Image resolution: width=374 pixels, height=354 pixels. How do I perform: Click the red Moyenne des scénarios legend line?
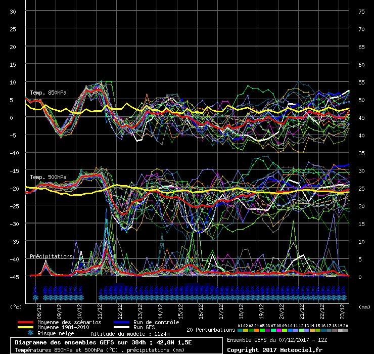pos(25,322)
